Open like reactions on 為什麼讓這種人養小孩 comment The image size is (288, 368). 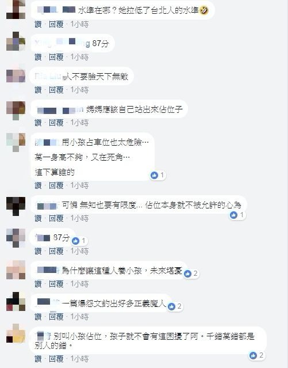(191, 274)
